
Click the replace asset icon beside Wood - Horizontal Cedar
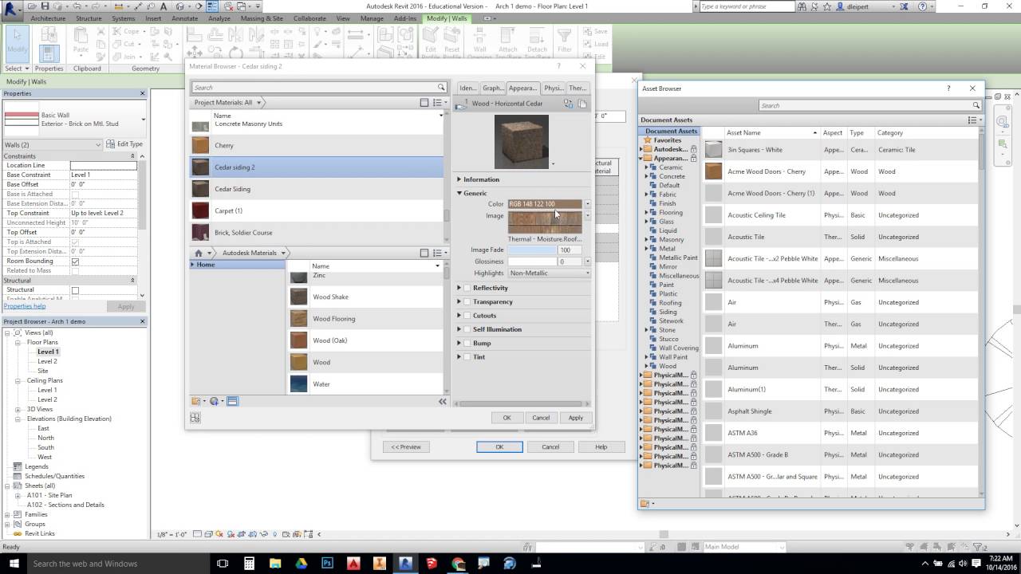click(568, 104)
